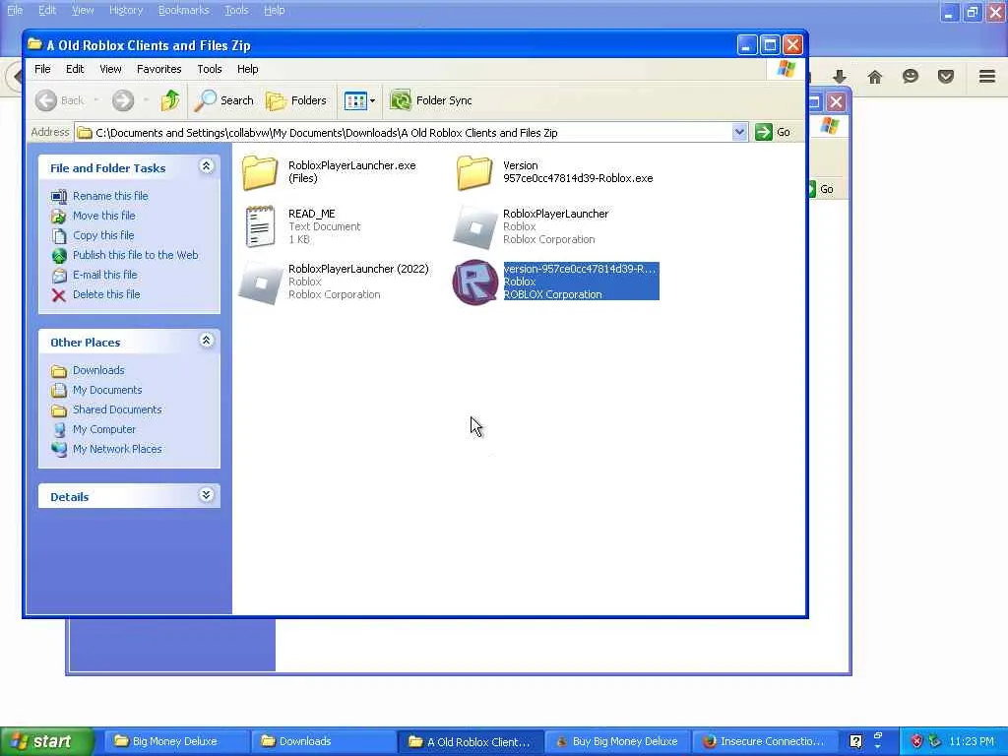Click the red X Delete icon

(x=58, y=295)
